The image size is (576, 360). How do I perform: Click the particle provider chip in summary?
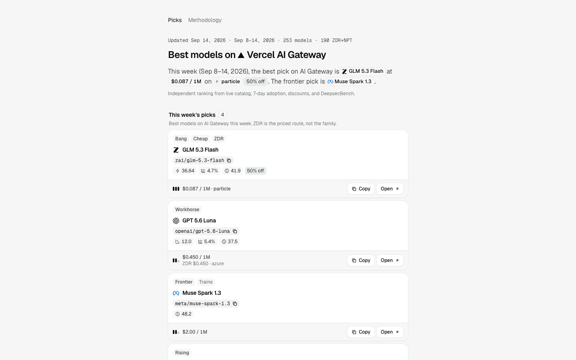click(227, 82)
